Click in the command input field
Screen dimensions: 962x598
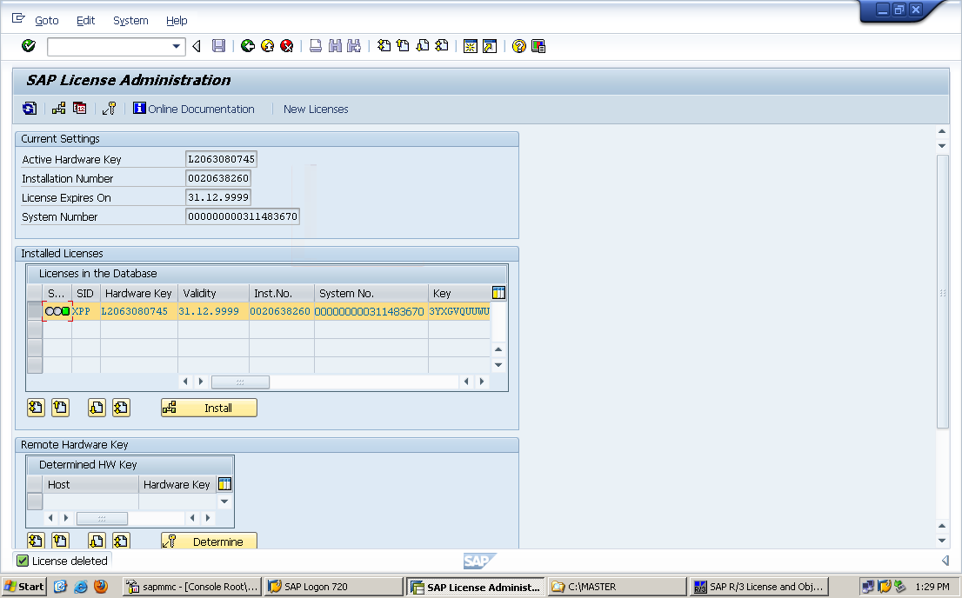click(110, 47)
